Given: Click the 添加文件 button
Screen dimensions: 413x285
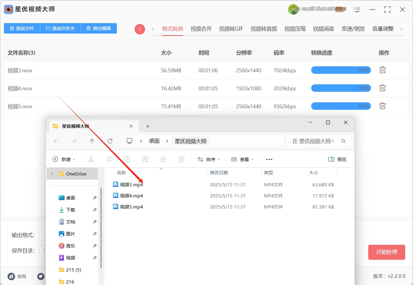Looking at the screenshot, I should pyautogui.click(x=22, y=28).
